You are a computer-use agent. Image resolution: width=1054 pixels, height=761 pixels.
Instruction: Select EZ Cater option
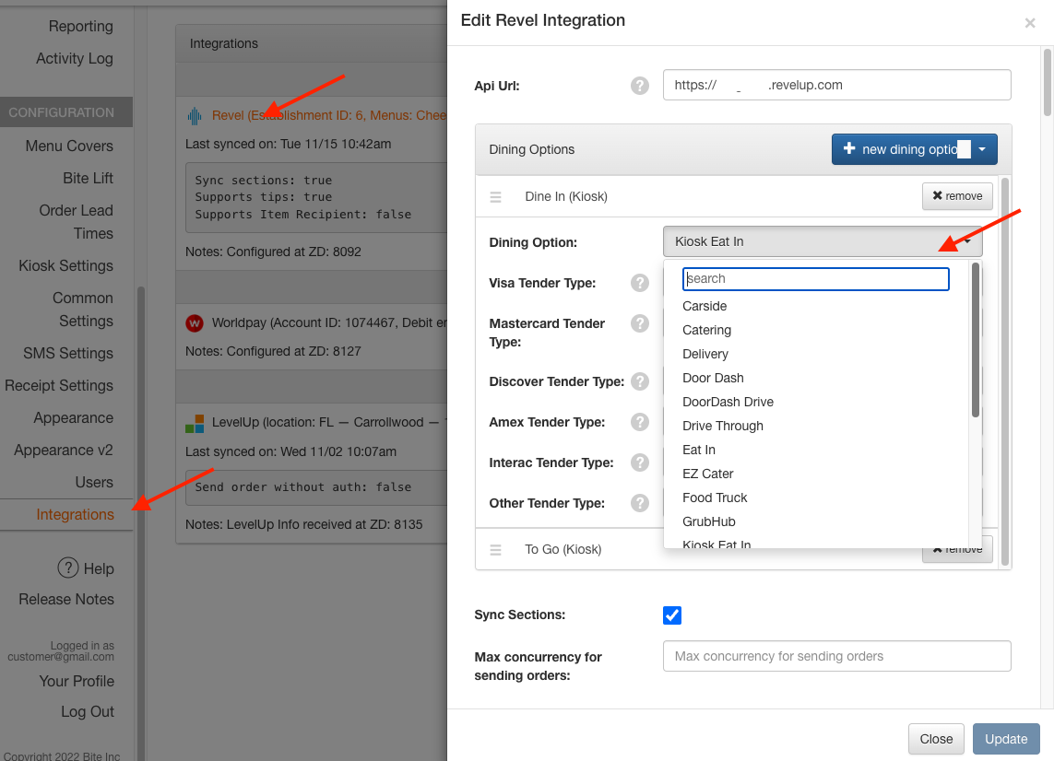coord(708,474)
